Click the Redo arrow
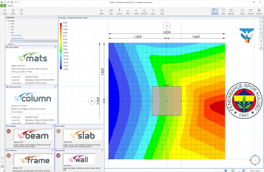This screenshot has height=172, width=264. coord(19,2)
